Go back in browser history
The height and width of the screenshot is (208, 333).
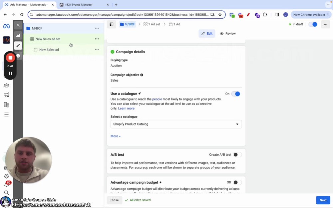point(5,15)
